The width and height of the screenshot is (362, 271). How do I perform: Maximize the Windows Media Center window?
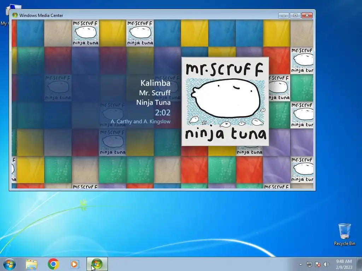[295, 16]
